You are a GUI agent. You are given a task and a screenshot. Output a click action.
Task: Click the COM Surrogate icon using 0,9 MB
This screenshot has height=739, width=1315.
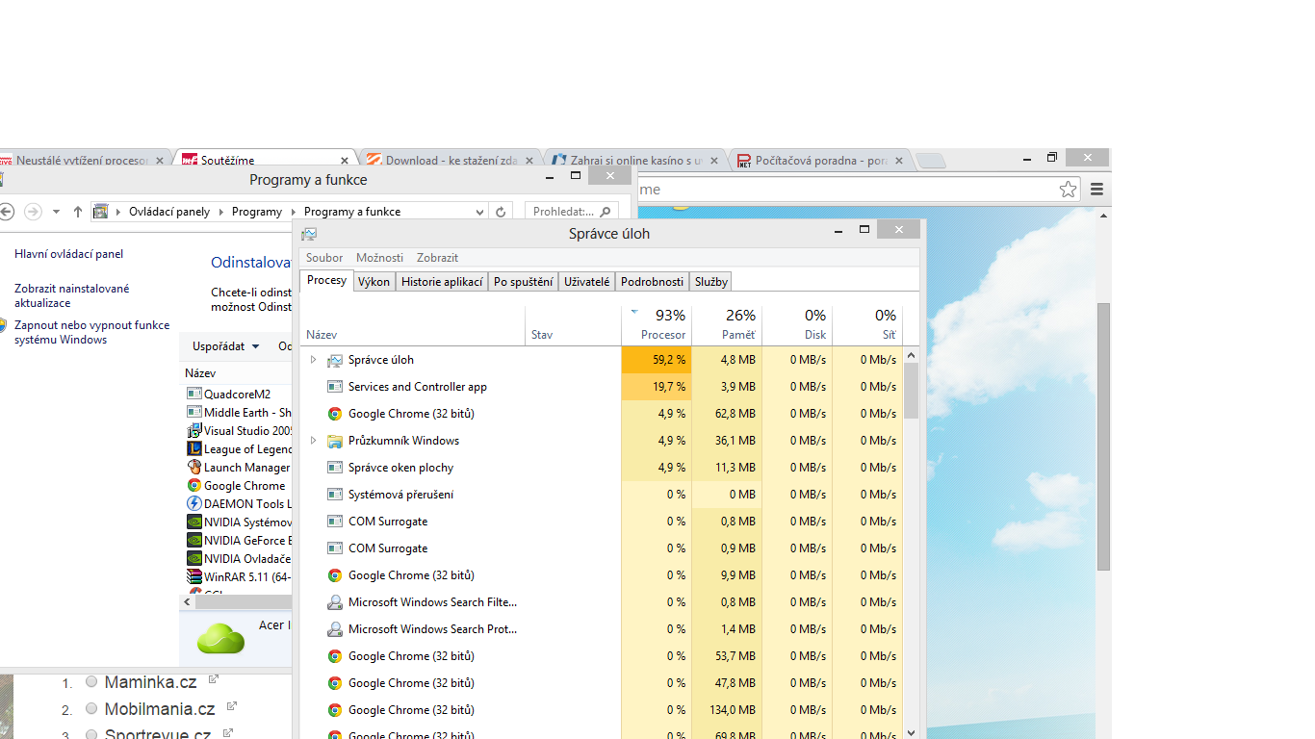click(335, 548)
